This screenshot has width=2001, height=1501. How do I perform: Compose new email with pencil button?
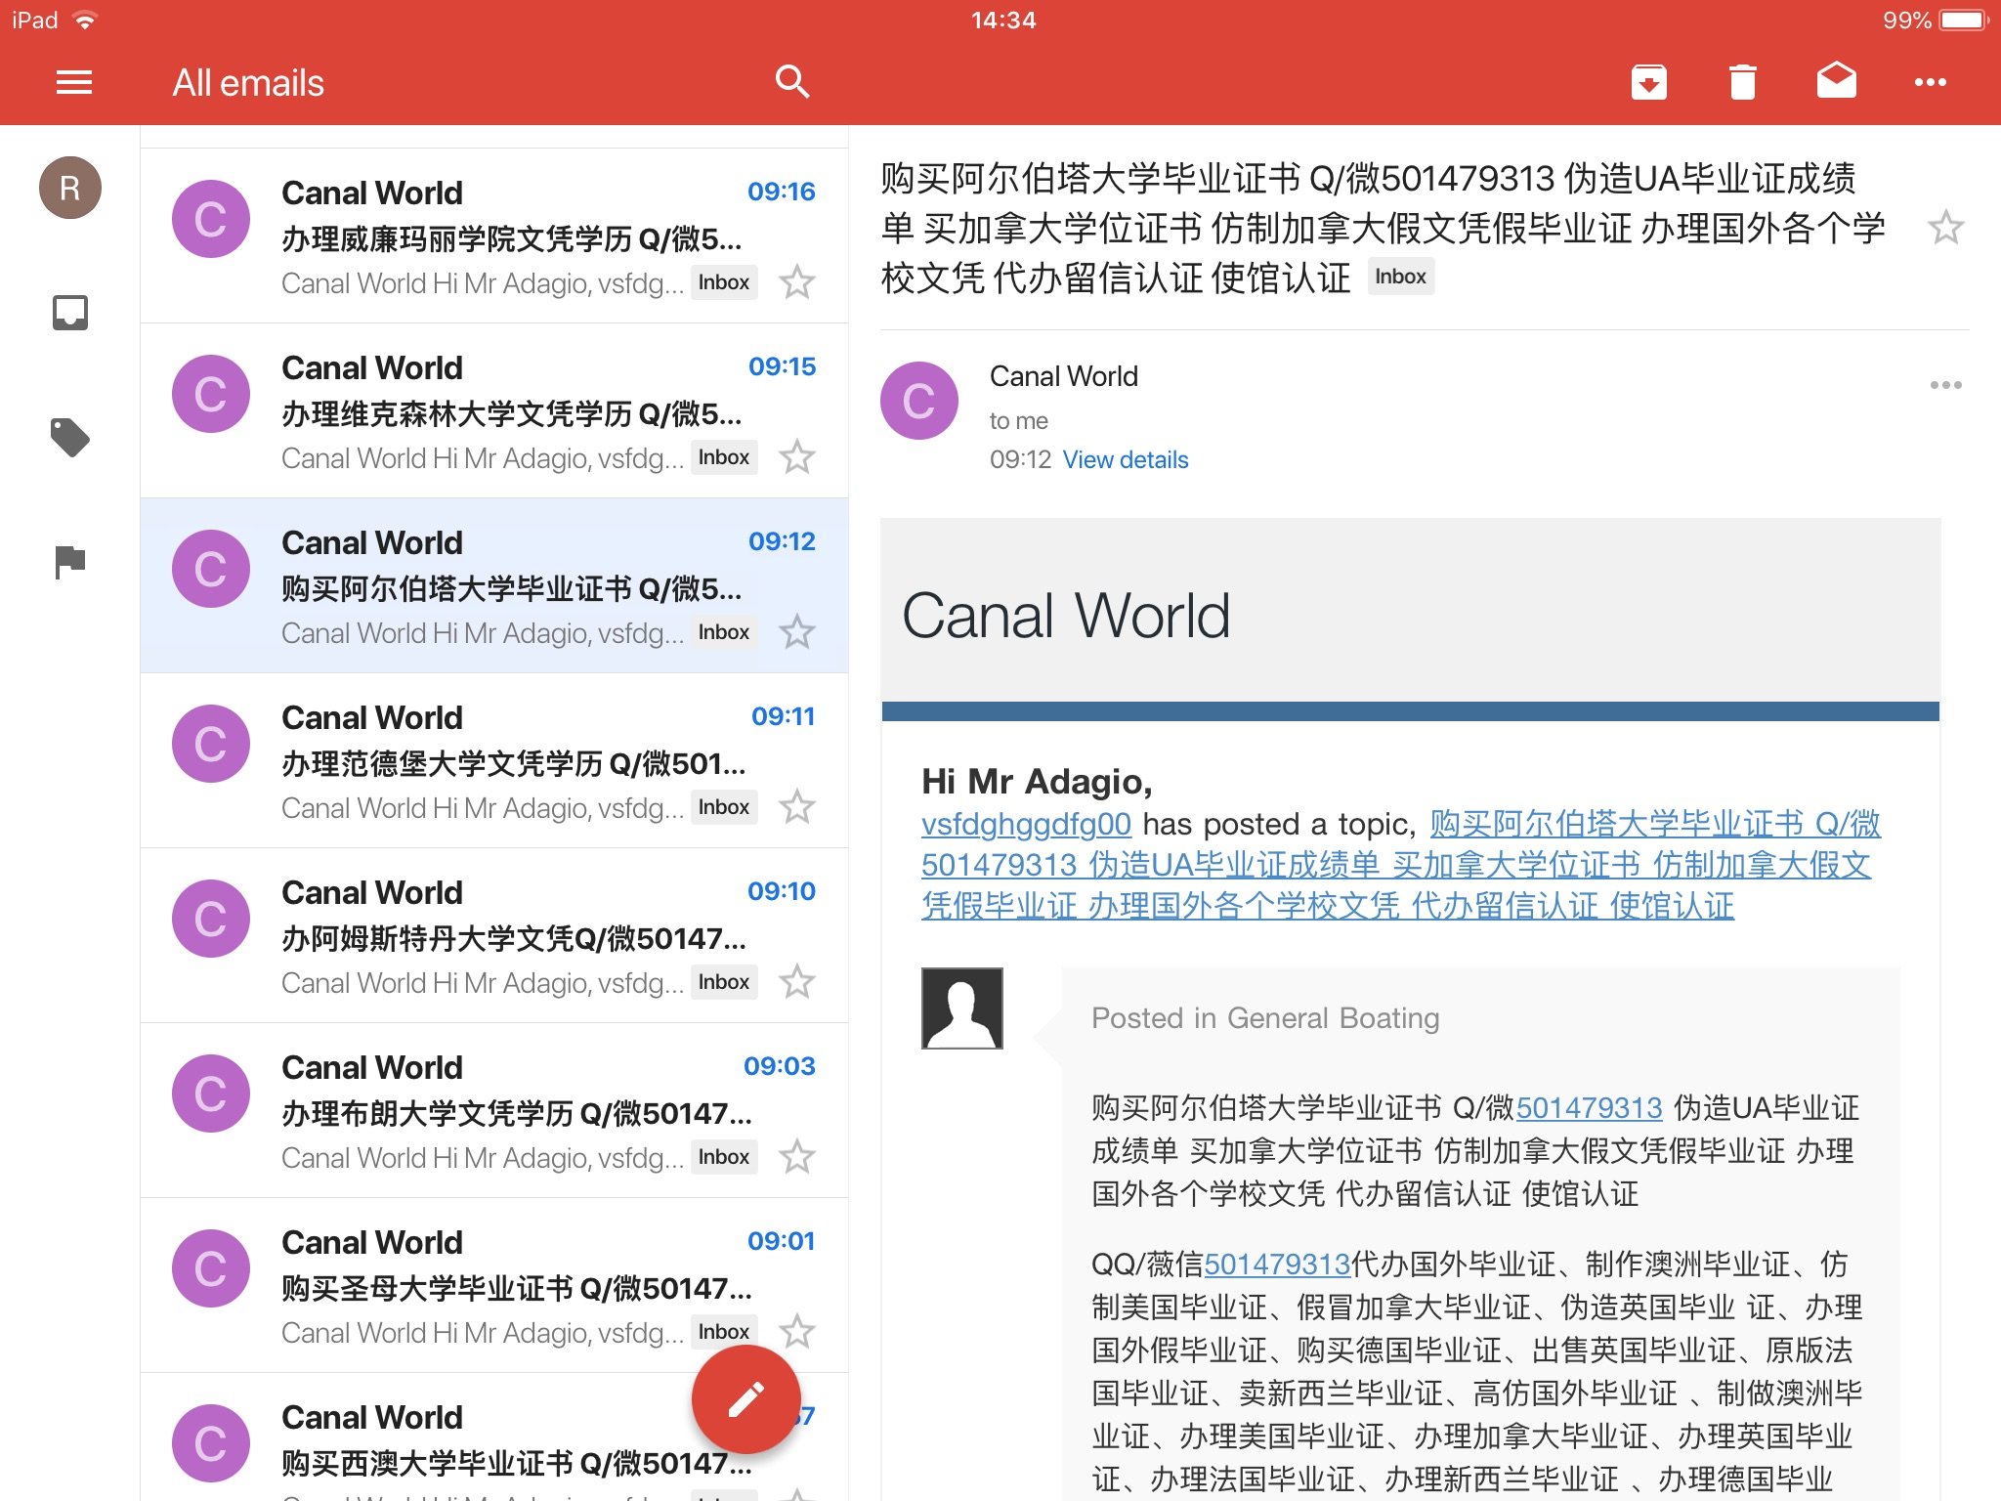pos(746,1399)
